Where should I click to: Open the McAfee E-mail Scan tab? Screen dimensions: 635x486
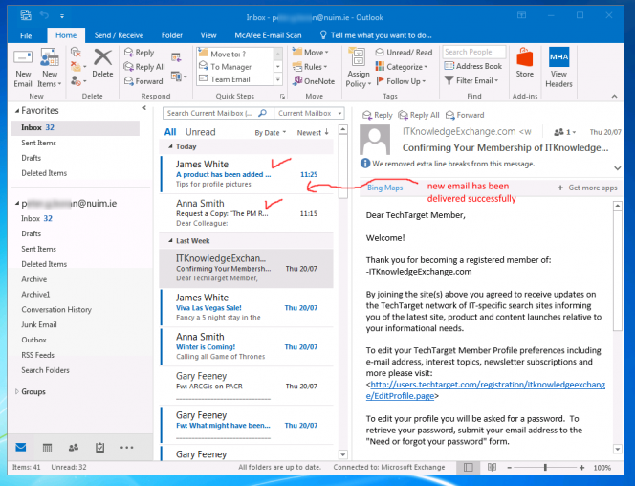[x=268, y=35]
